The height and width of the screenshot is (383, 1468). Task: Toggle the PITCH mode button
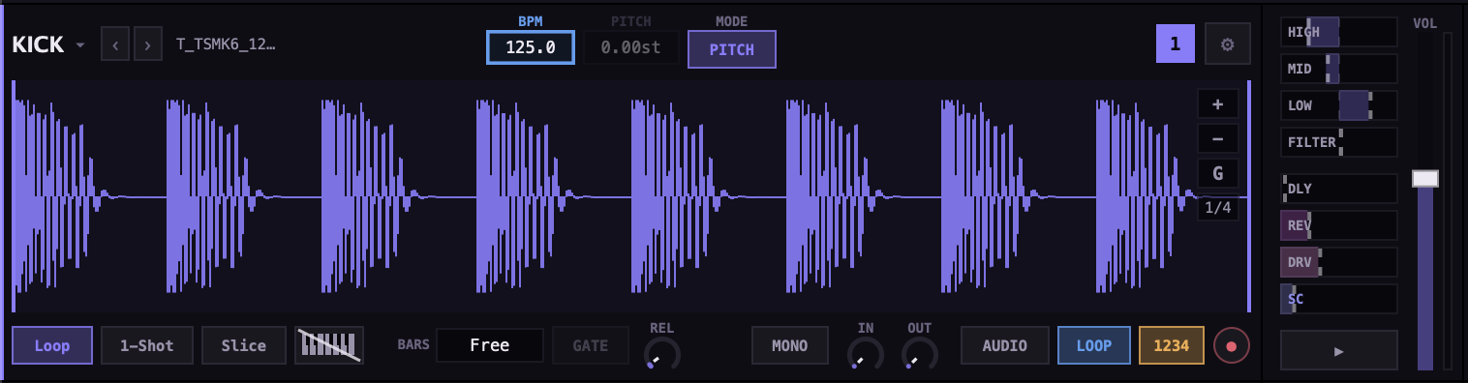pyautogui.click(x=732, y=49)
